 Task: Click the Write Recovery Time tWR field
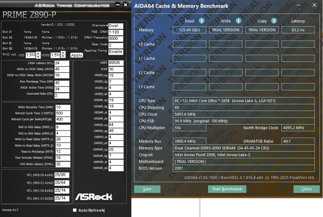pos(63,107)
